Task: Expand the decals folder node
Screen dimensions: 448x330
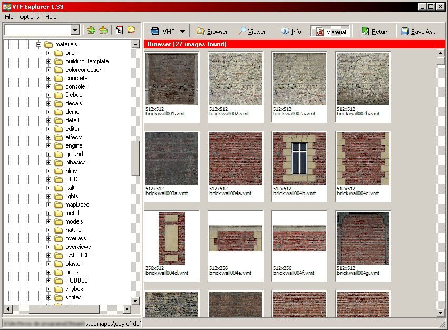Action: 48,103
